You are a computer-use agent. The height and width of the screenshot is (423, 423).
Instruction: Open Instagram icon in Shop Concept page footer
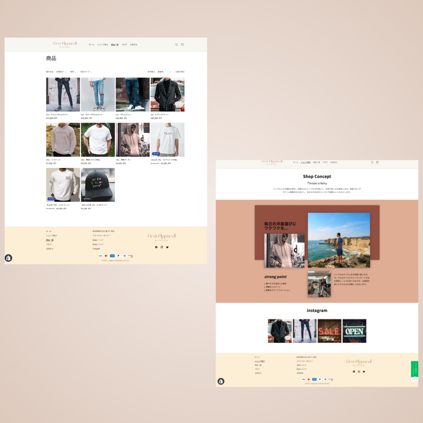click(359, 371)
